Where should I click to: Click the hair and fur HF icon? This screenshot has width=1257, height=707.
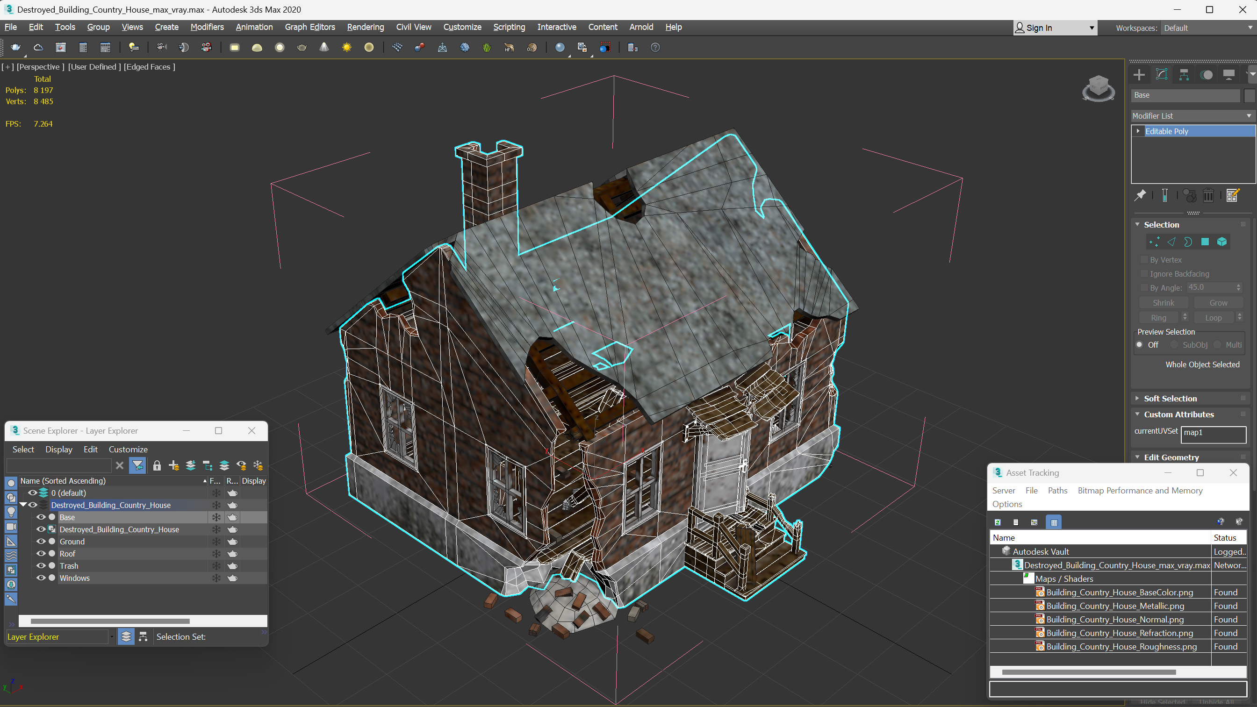(x=509, y=47)
